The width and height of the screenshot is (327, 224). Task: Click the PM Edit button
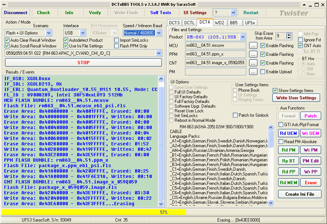coord(311,161)
